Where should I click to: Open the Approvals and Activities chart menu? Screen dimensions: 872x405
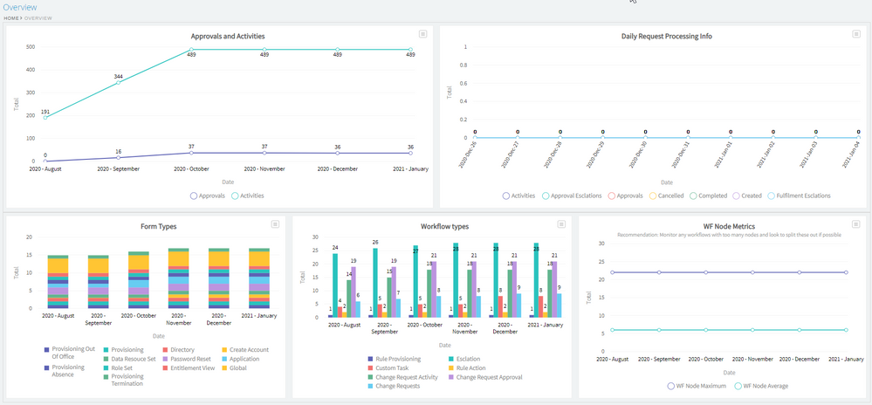[x=422, y=34]
